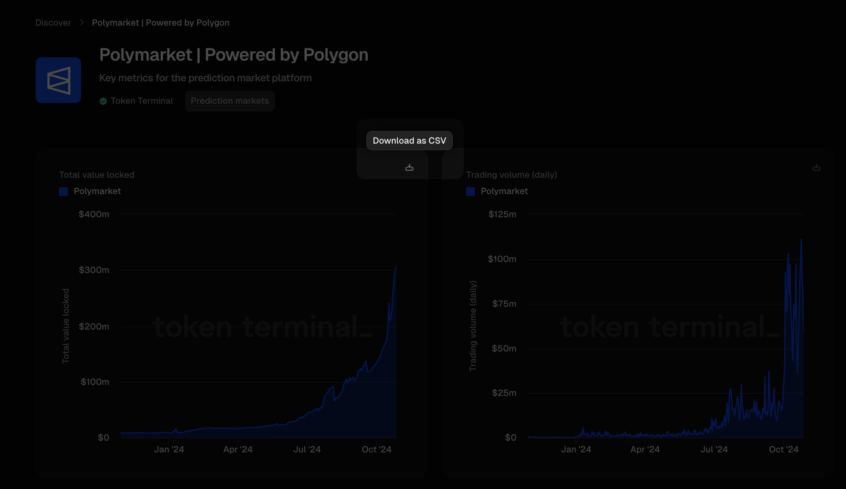Click the Polymarket legend text in Trading volume chart

coord(504,191)
